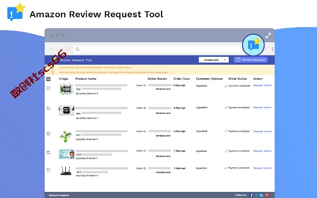Check the box for 1 days ago order
Screen dimensions: 317x198
49,170
